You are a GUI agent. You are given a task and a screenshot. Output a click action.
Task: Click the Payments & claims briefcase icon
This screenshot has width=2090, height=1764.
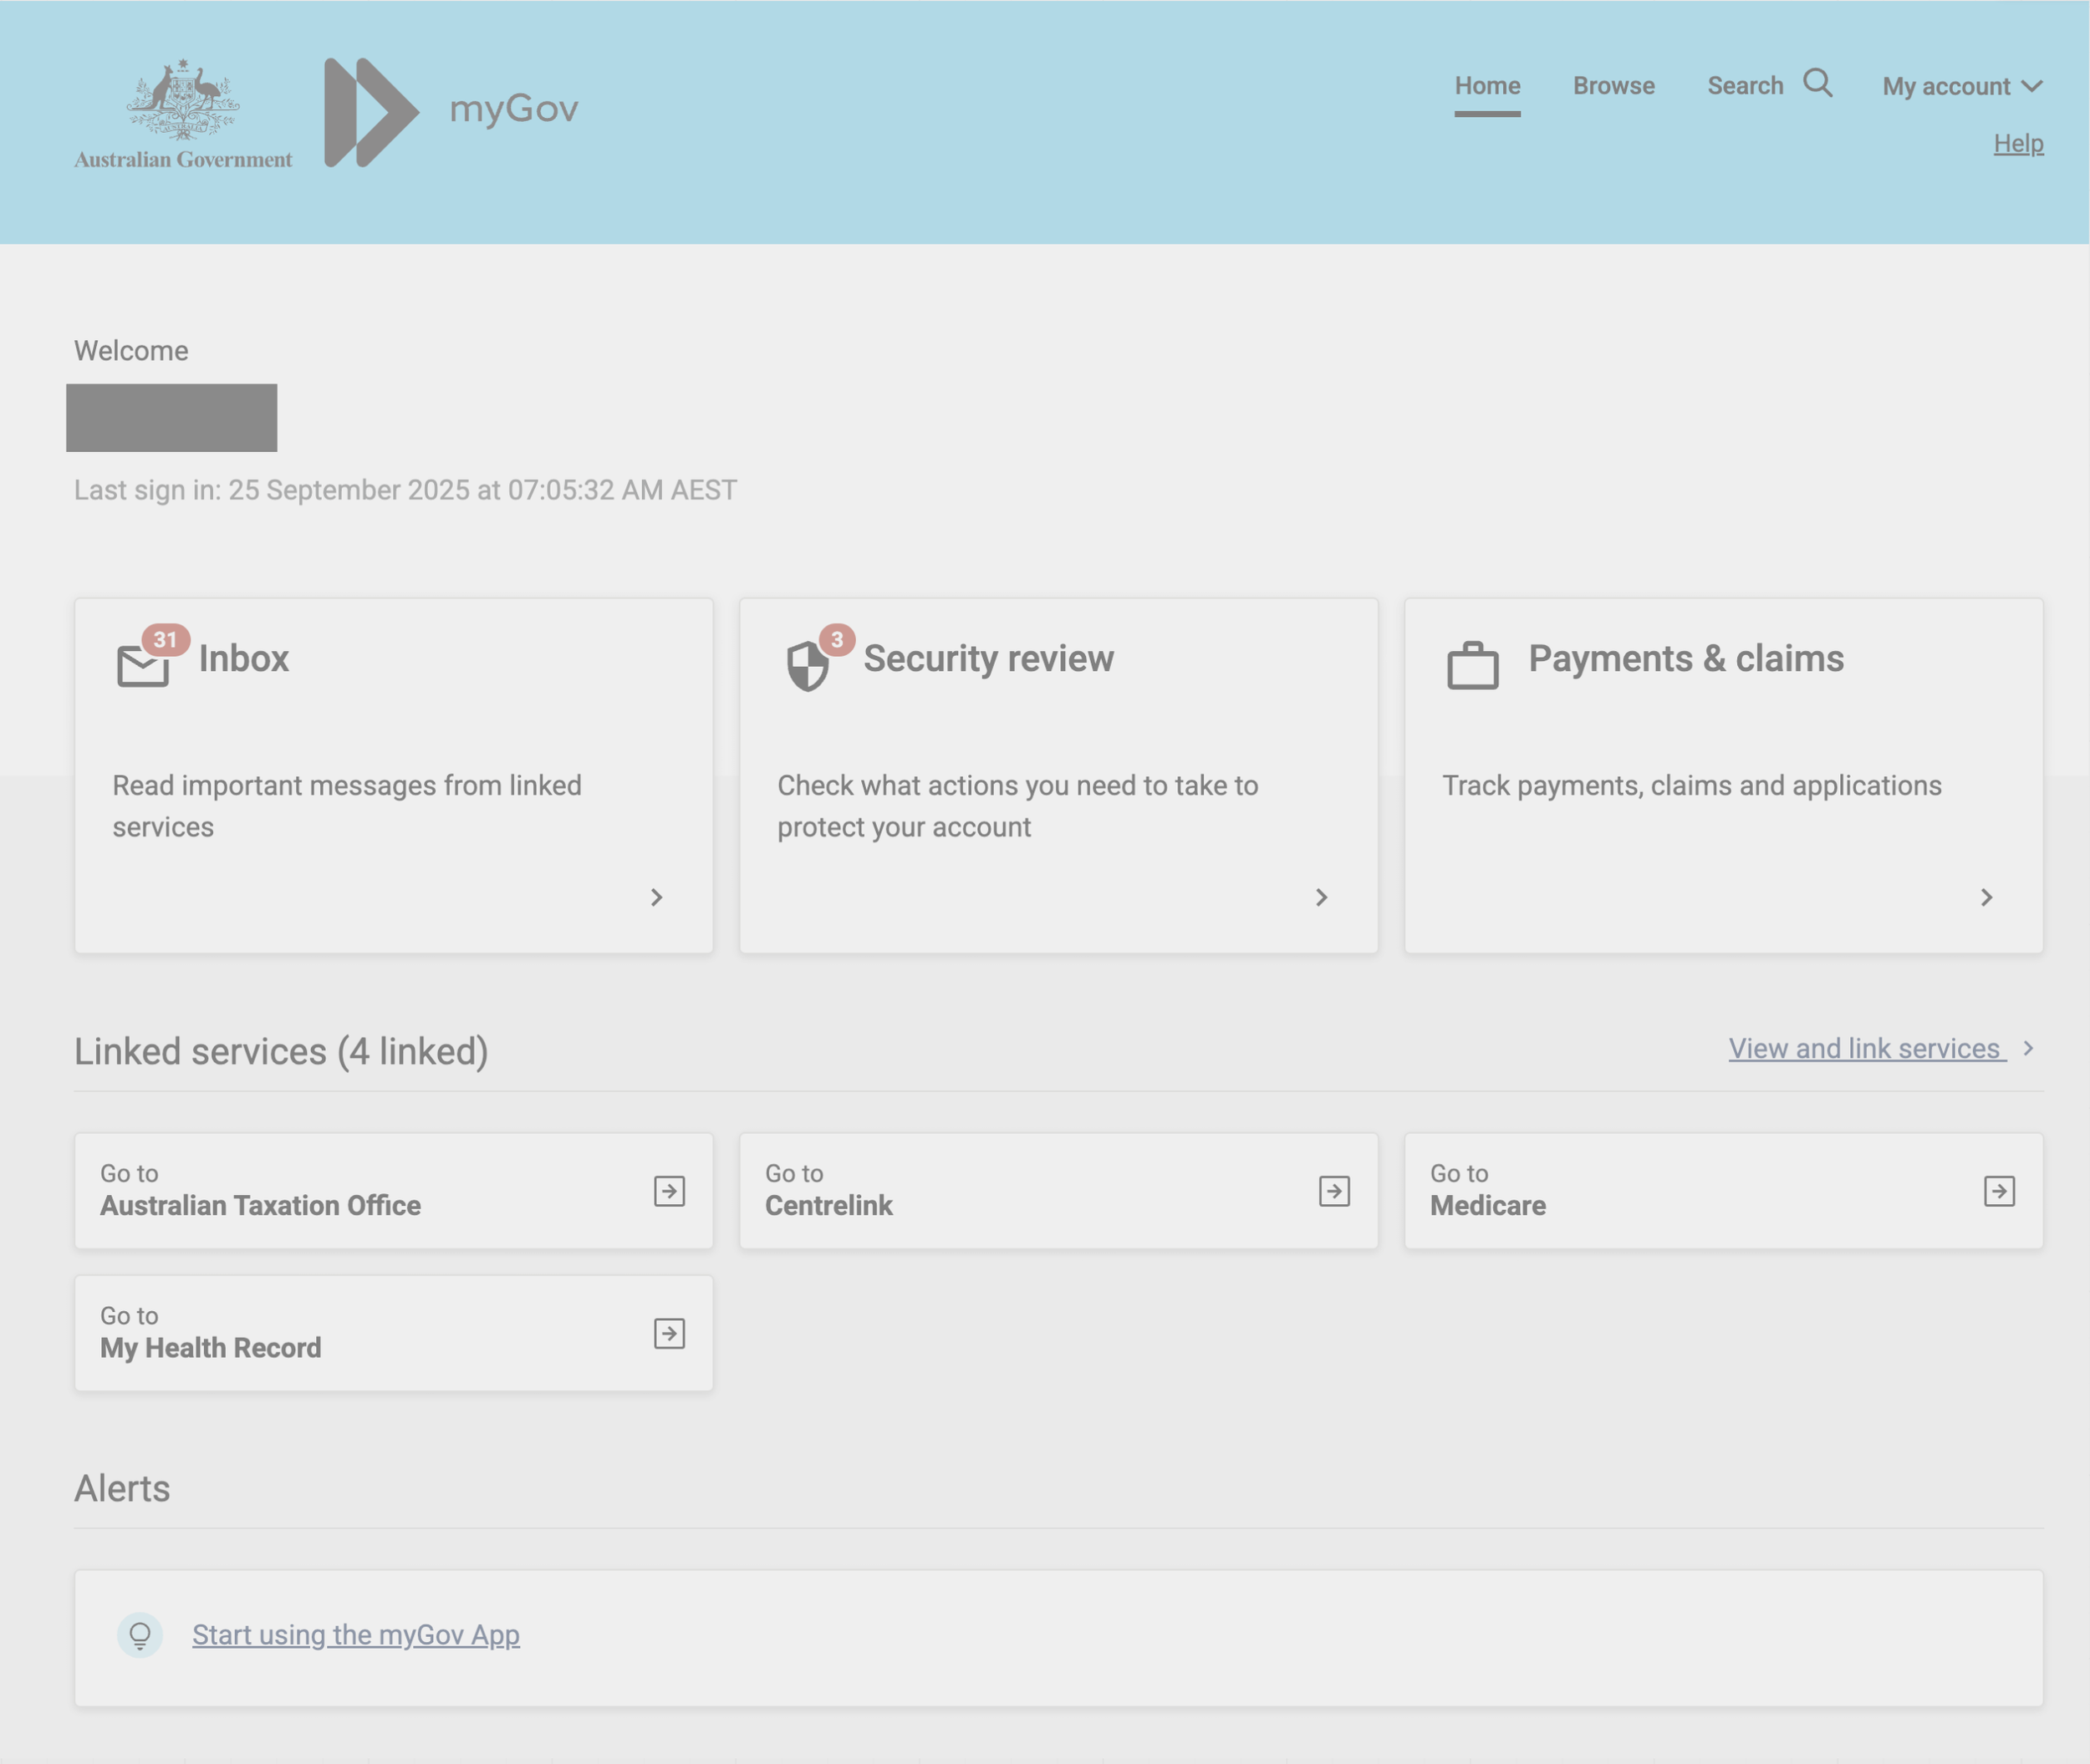1473,665
